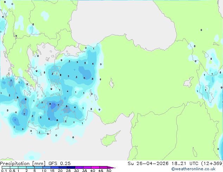The height and width of the screenshot is (172, 223).
Task: Click the 40 to 45 mm legend swatch
Action: tap(95, 167)
